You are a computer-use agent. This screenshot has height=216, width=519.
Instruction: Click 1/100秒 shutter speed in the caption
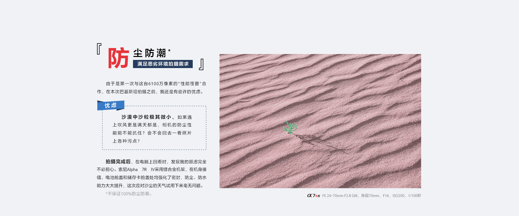pos(414,196)
